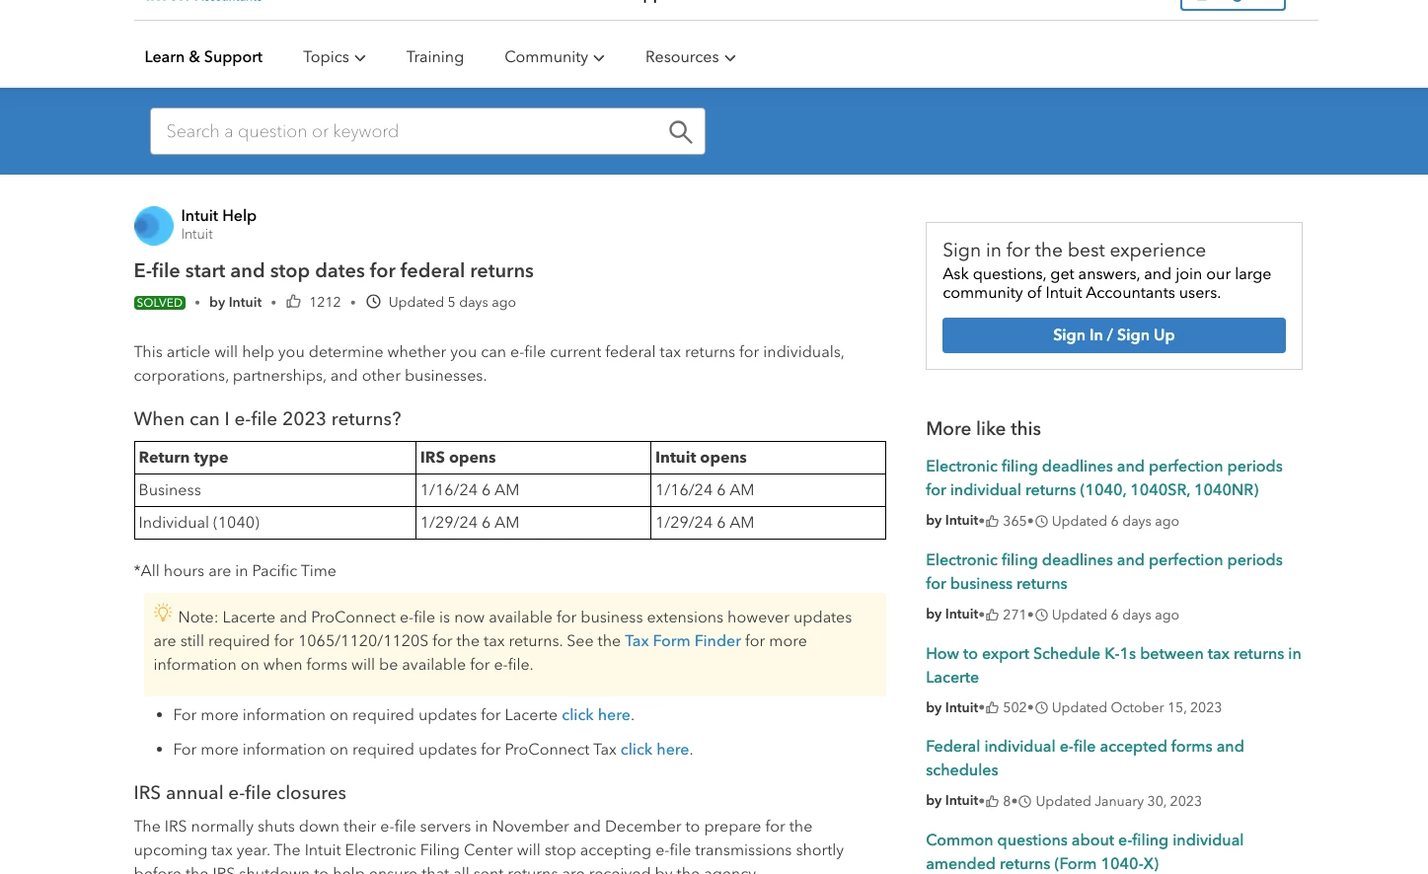This screenshot has width=1428, height=874.
Task: Click the IRS annual e-file closures heading
Action: 240,793
